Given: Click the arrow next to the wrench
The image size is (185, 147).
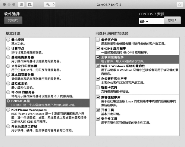Looking at the screenshot, I should pyautogui.click(x=54, y=5).
